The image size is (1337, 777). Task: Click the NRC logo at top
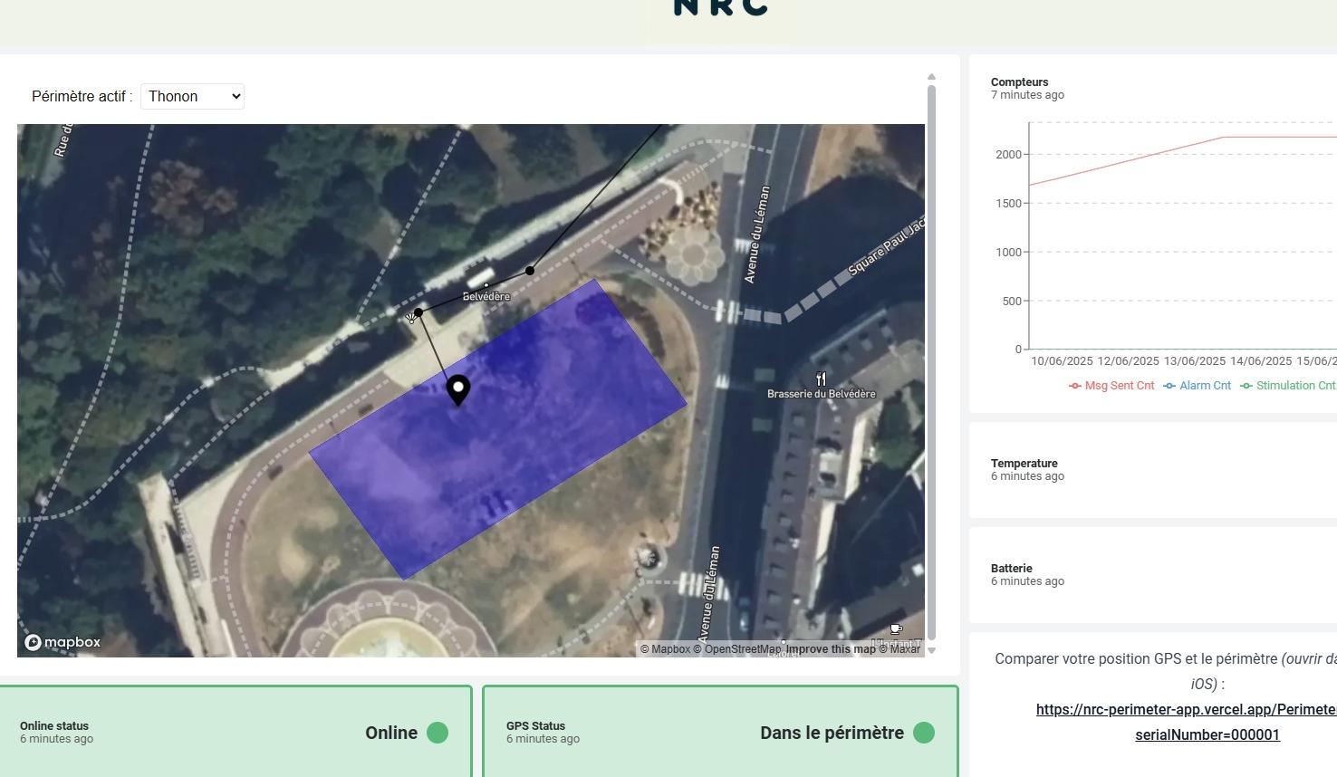click(720, 8)
